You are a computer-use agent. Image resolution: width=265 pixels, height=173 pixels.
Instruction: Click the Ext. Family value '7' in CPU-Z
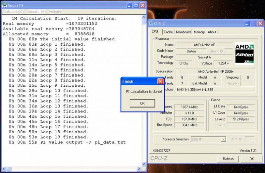(182, 83)
